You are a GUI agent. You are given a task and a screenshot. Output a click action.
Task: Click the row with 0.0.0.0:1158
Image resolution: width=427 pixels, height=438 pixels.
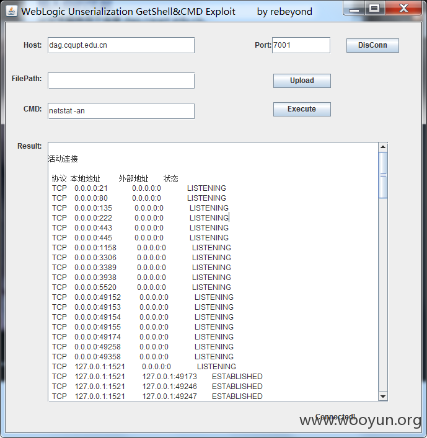pyautogui.click(x=141, y=248)
